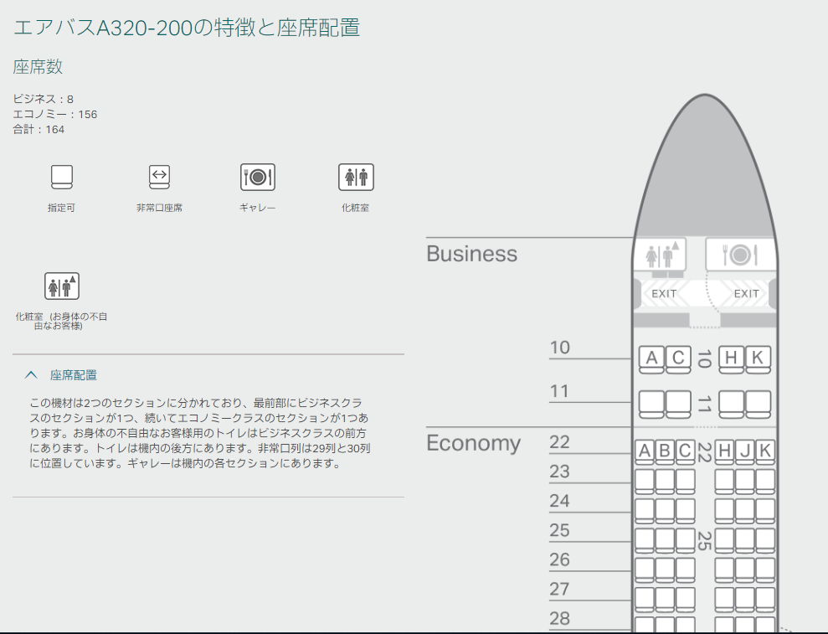This screenshot has width=828, height=634.
Task: Click the ビジネス：8 seat count
Action: click(44, 100)
